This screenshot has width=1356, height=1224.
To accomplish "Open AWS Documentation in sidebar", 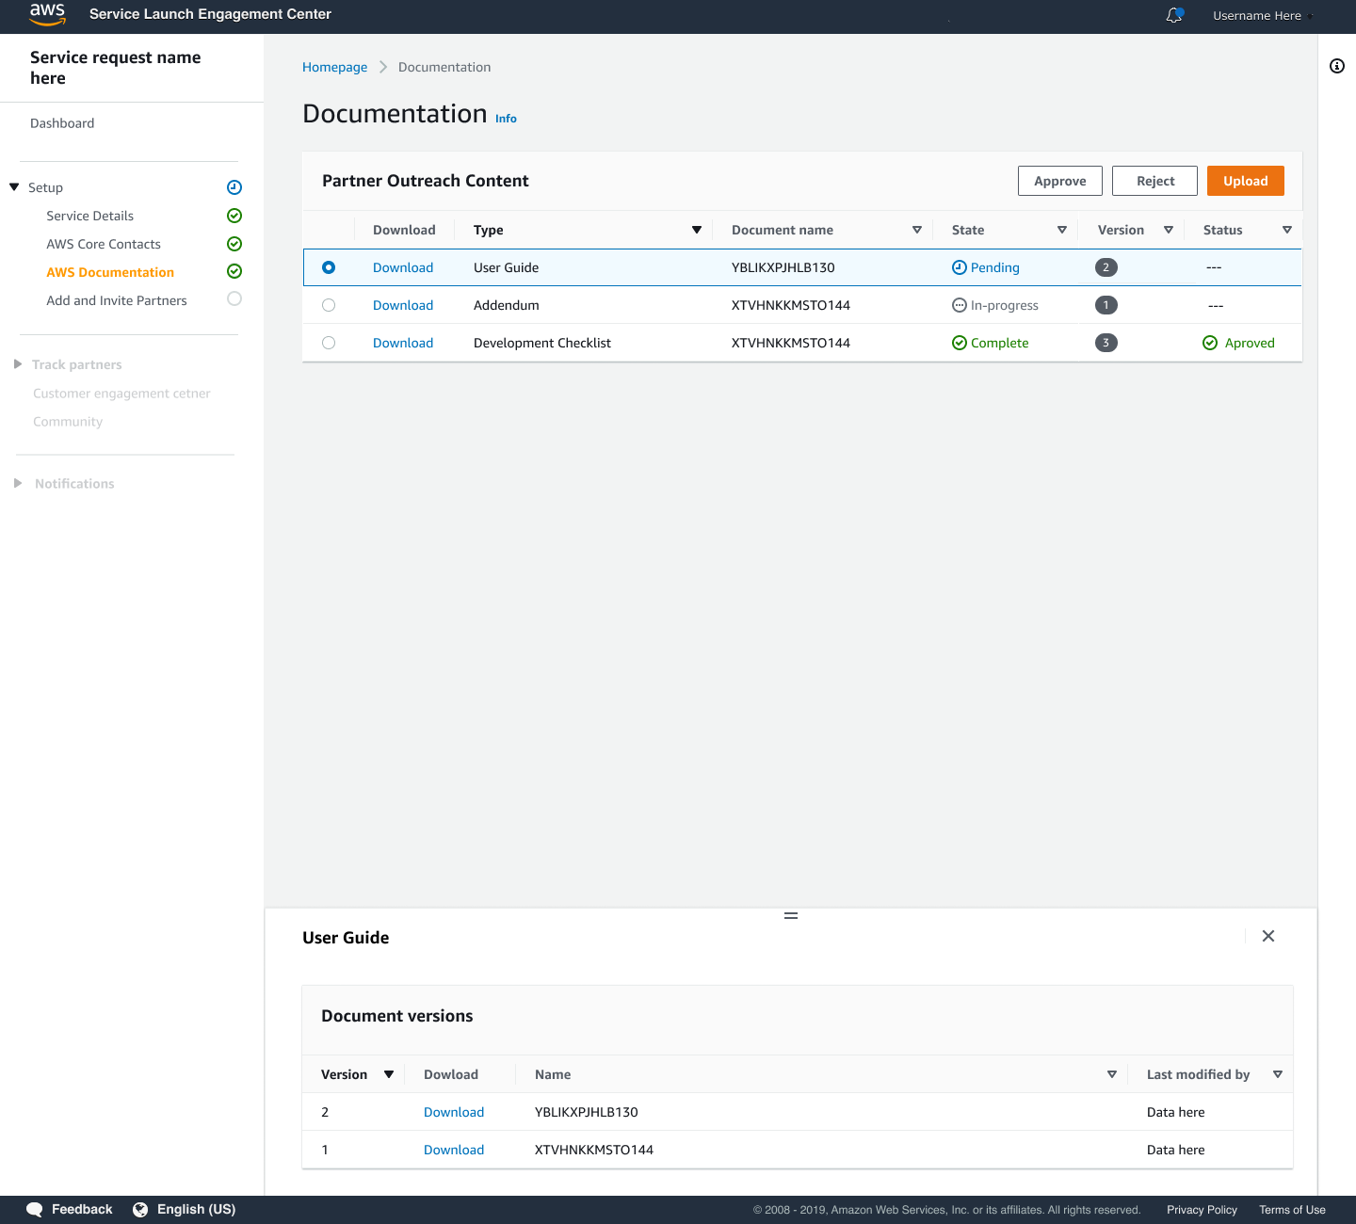I will point(110,272).
